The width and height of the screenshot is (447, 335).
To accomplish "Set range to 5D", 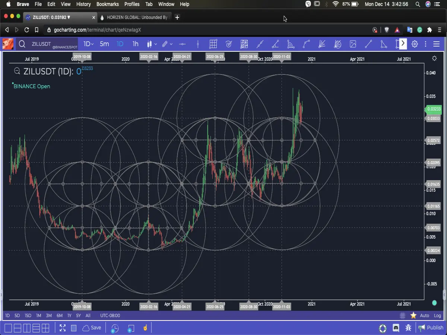I will click(17, 315).
